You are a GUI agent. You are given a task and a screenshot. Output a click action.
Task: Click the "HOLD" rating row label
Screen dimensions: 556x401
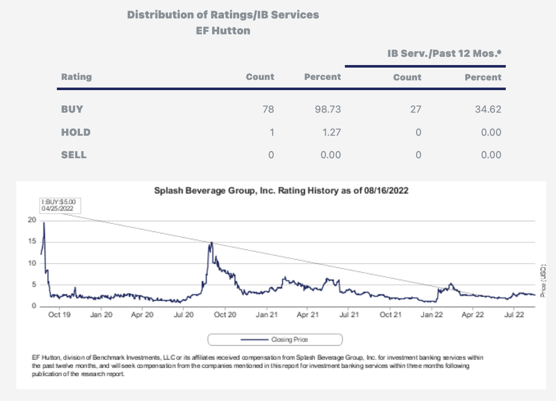point(76,133)
